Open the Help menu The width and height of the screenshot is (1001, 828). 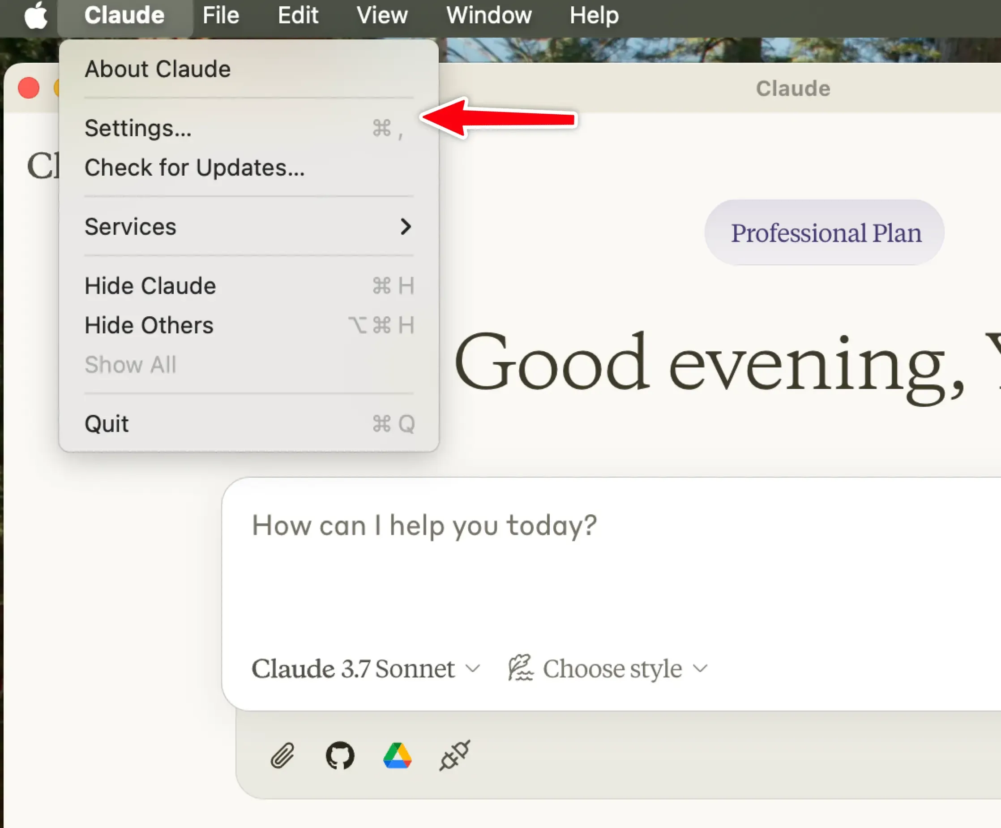(x=593, y=15)
